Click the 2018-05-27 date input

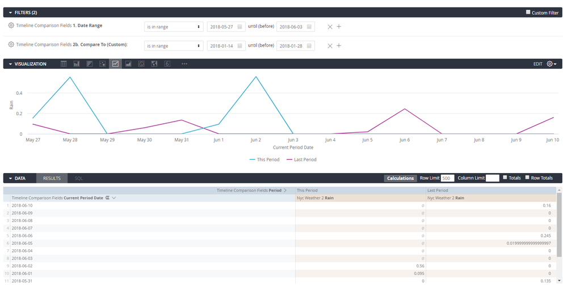(x=226, y=27)
